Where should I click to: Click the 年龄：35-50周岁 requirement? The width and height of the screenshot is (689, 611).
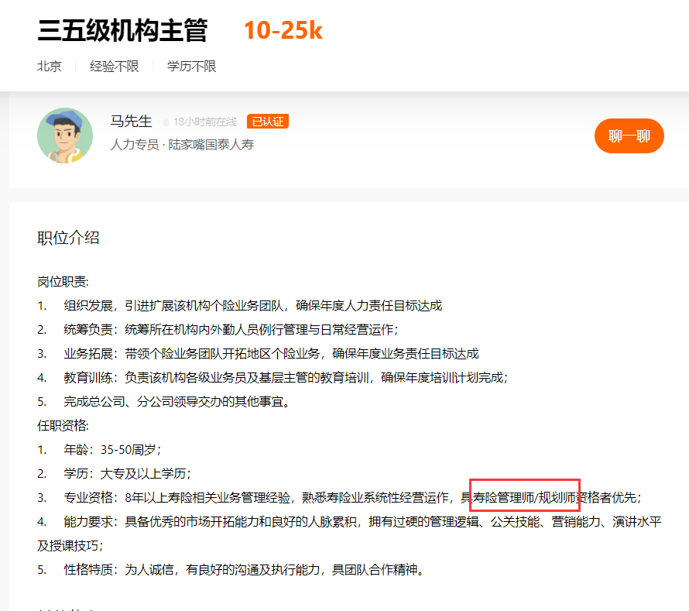(x=112, y=450)
